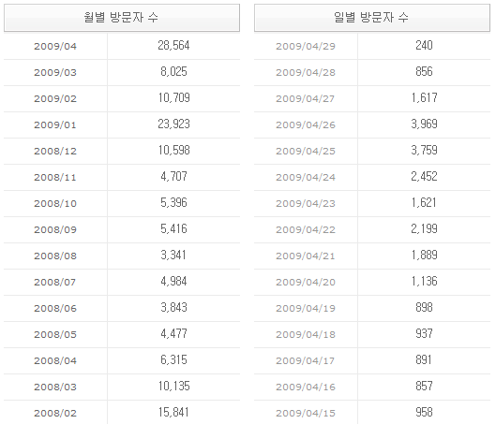Click the daily count 891
The width and height of the screenshot is (496, 424).
pos(424,360)
